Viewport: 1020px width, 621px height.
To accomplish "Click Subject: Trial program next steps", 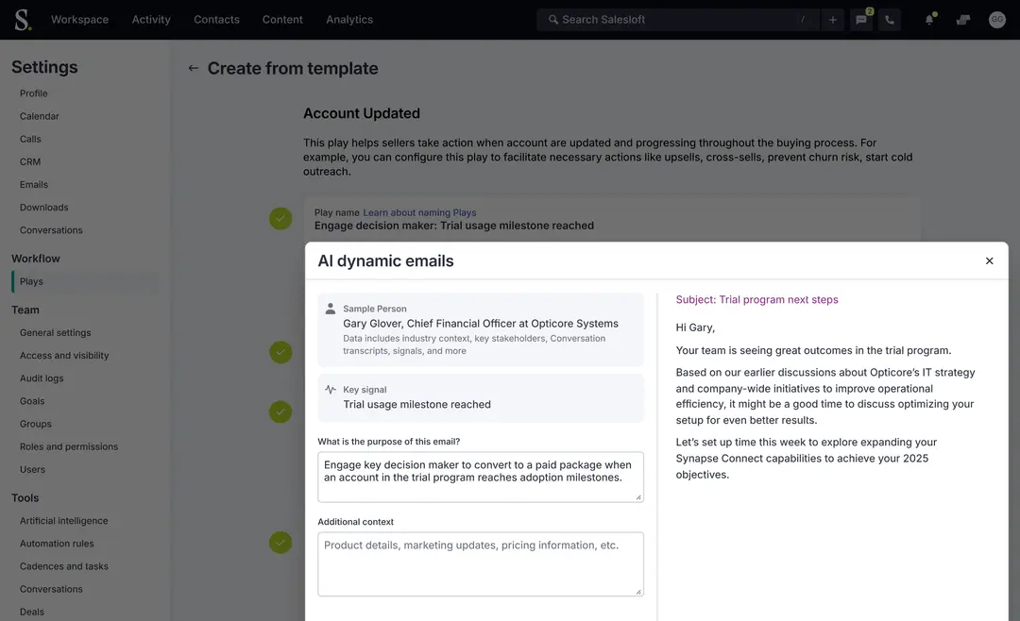I will coord(756,299).
